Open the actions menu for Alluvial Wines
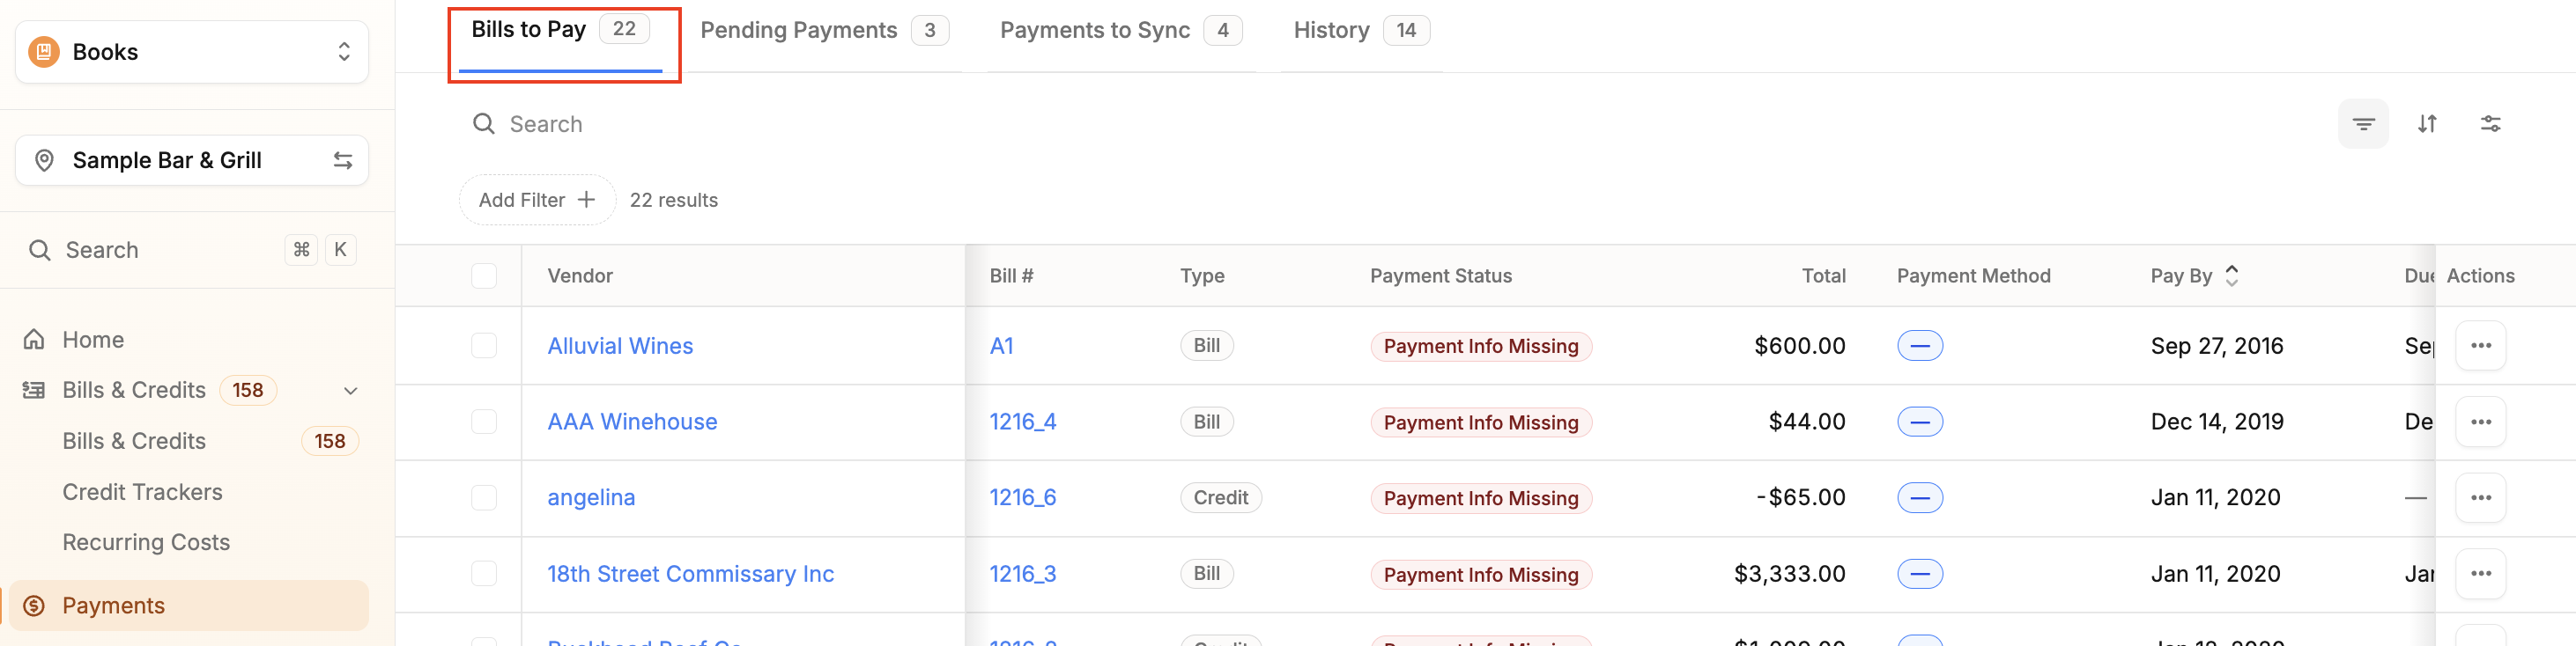The height and width of the screenshot is (646, 2576). [x=2480, y=346]
